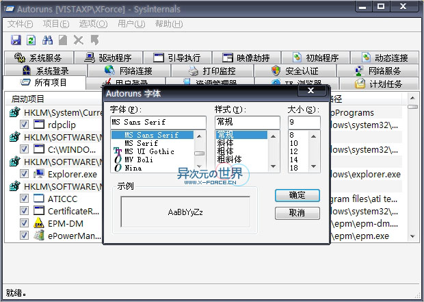Click the Find binoculars toolbar icon
The image size is (424, 302).
[48, 40]
